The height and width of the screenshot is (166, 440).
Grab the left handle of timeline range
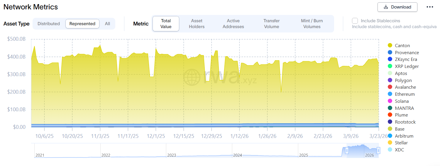pos(347,151)
